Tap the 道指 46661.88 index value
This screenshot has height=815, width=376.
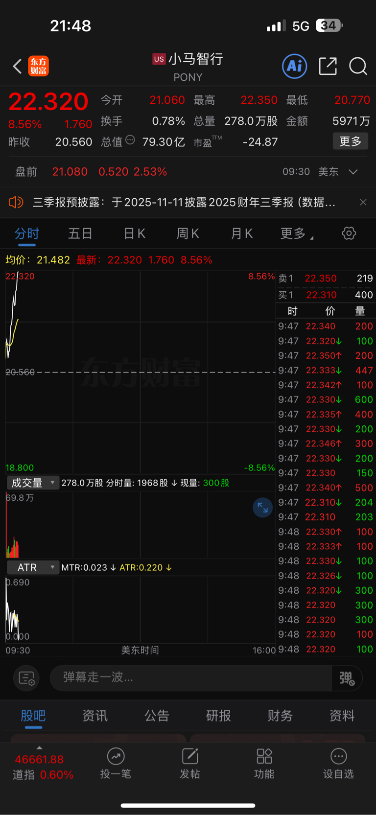pos(39,760)
